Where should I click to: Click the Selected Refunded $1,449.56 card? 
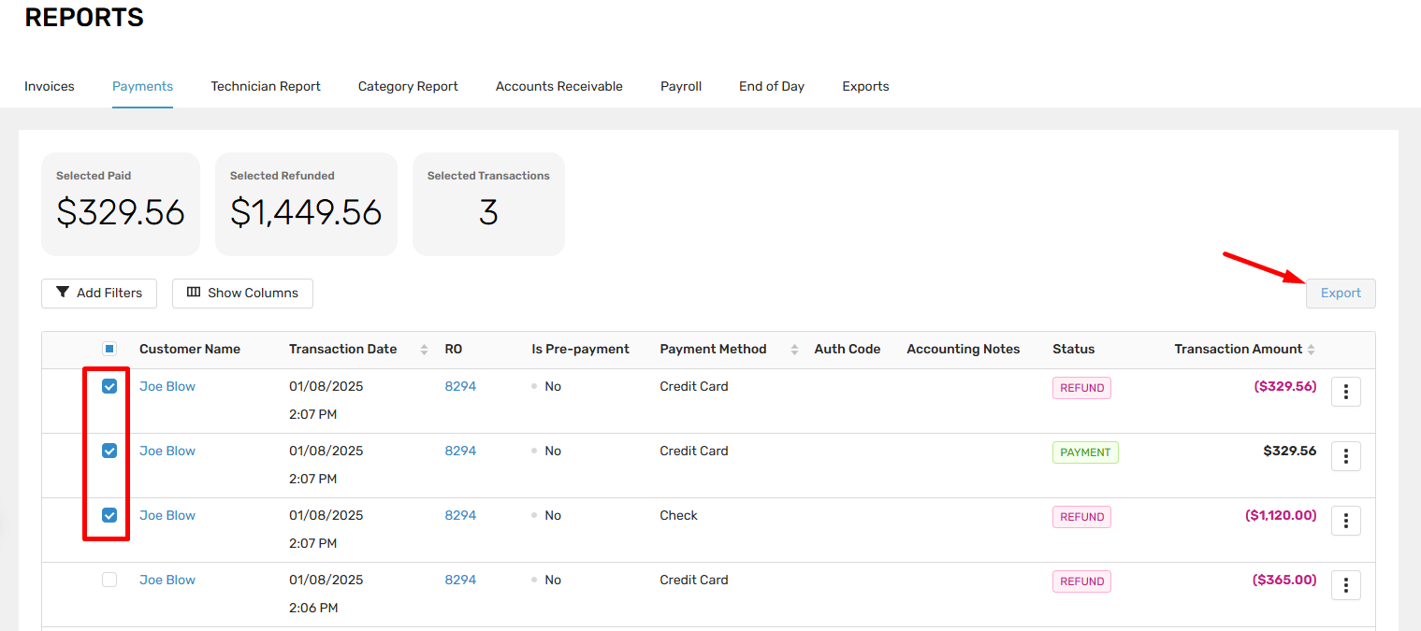pos(306,204)
